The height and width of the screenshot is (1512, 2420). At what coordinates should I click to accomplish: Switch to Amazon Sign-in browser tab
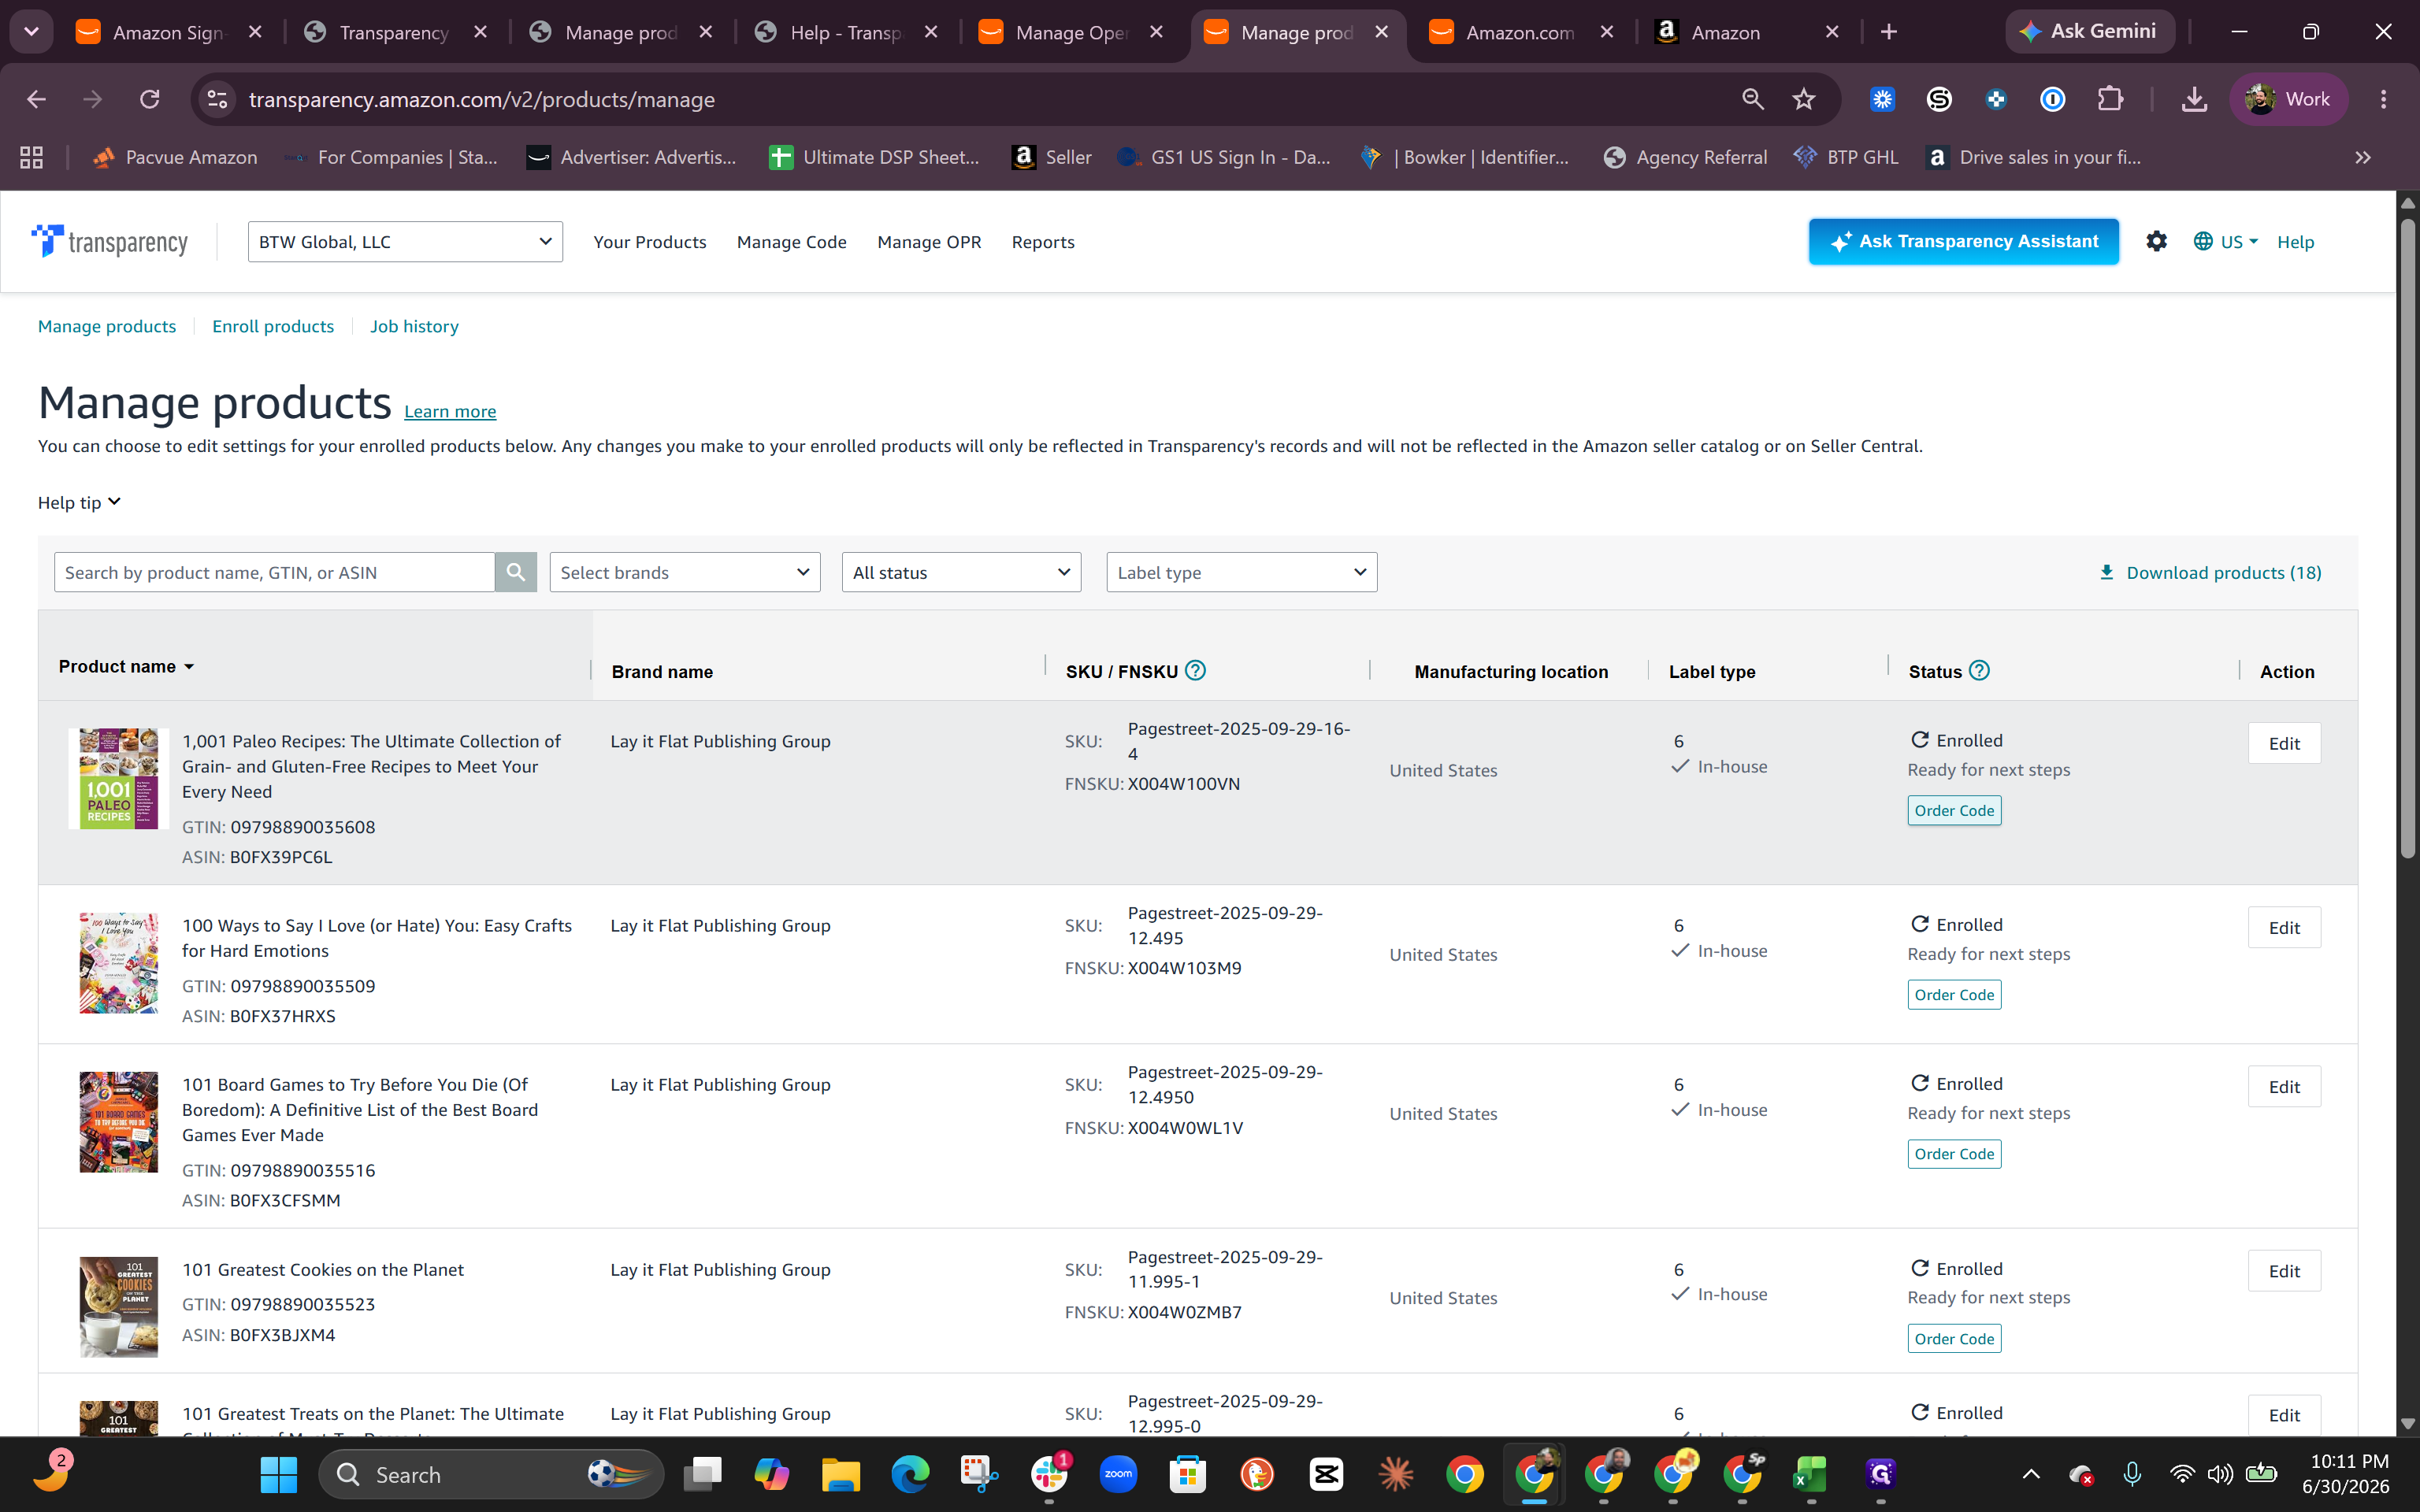point(168,32)
